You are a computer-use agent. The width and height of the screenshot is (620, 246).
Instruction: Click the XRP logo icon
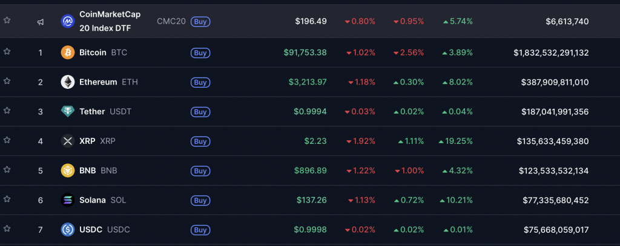click(68, 141)
